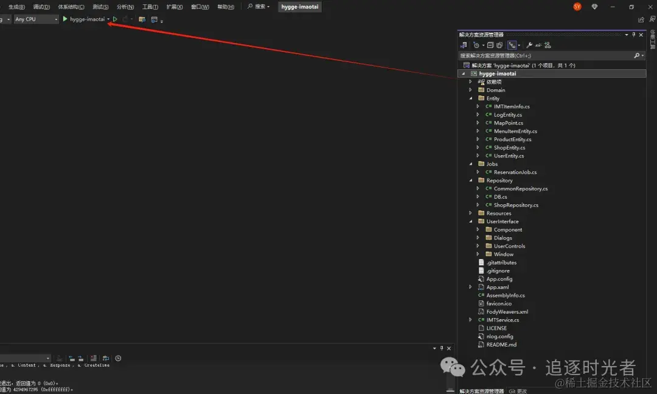The height and width of the screenshot is (394, 657).
Task: Click the search magnifier icon in Solution Explorer
Action: (636, 55)
